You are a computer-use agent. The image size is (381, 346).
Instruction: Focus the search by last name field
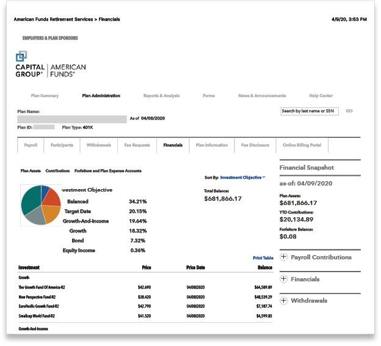310,111
